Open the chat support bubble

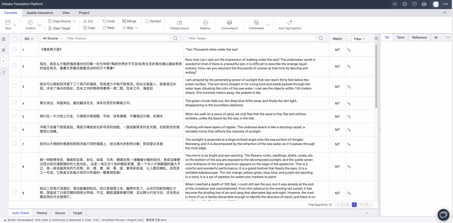(x=443, y=215)
